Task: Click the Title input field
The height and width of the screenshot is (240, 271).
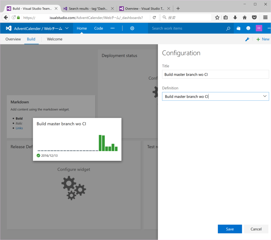Action: pyautogui.click(x=215, y=74)
